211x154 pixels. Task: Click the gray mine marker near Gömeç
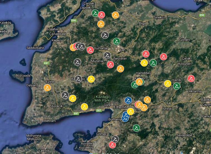pos(115,139)
